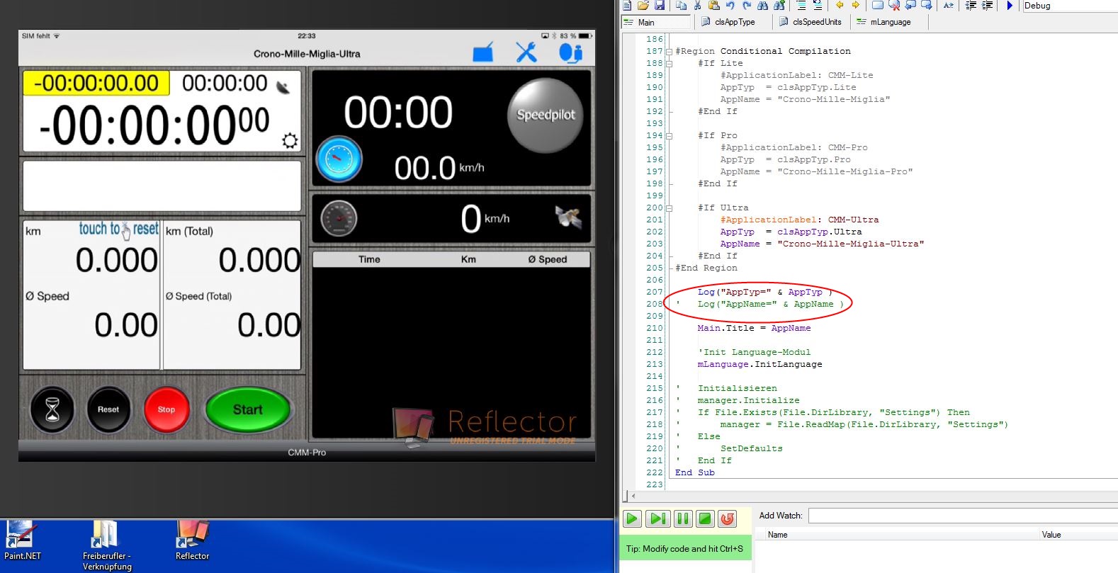This screenshot has height=573, width=1118.
Task: Open the blue wrench tools icon
Action: [526, 52]
